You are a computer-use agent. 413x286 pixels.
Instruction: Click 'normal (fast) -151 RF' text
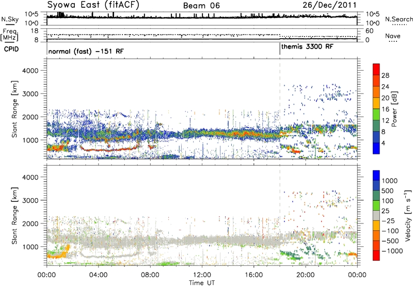86,51
